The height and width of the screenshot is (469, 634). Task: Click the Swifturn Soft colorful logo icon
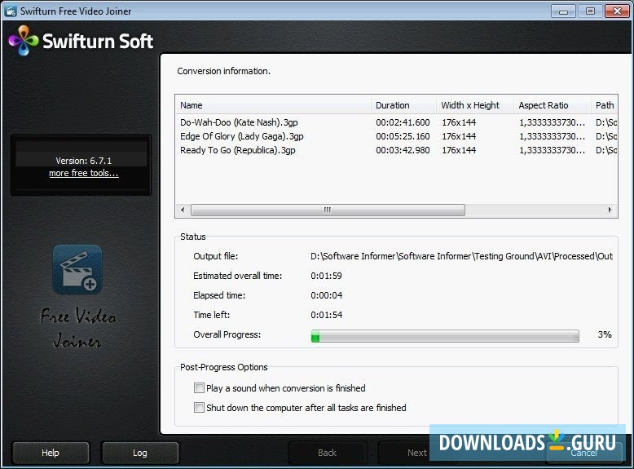(24, 40)
